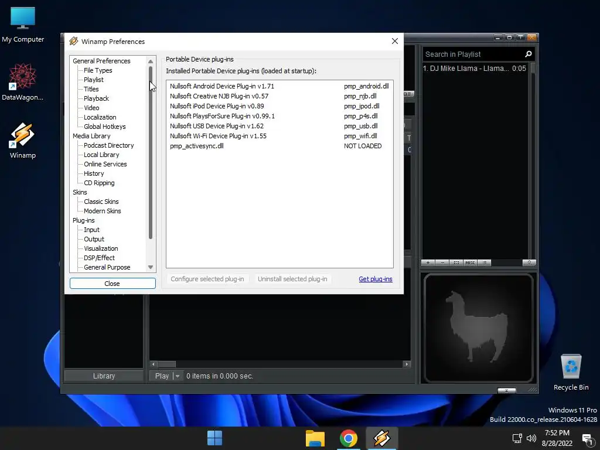600x450 pixels.
Task: Open the MISC playlist options button
Action: (470, 263)
